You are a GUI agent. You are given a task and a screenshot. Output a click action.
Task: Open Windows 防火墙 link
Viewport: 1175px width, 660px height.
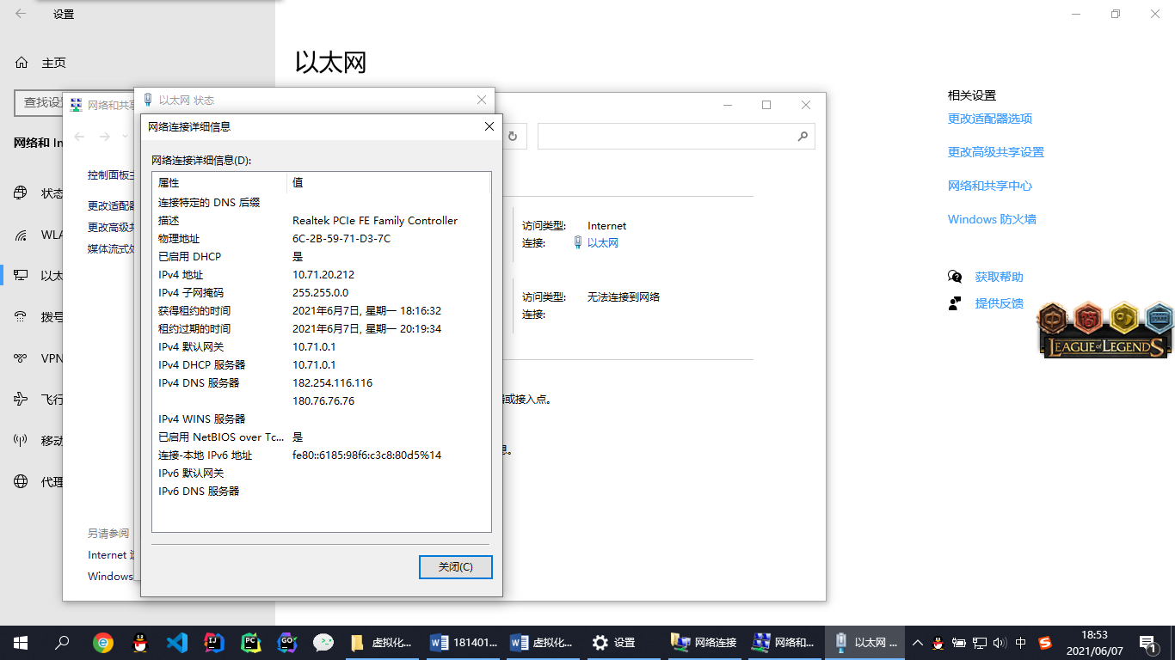click(x=991, y=219)
